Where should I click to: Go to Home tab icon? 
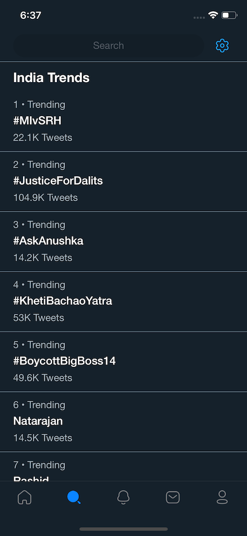click(25, 497)
